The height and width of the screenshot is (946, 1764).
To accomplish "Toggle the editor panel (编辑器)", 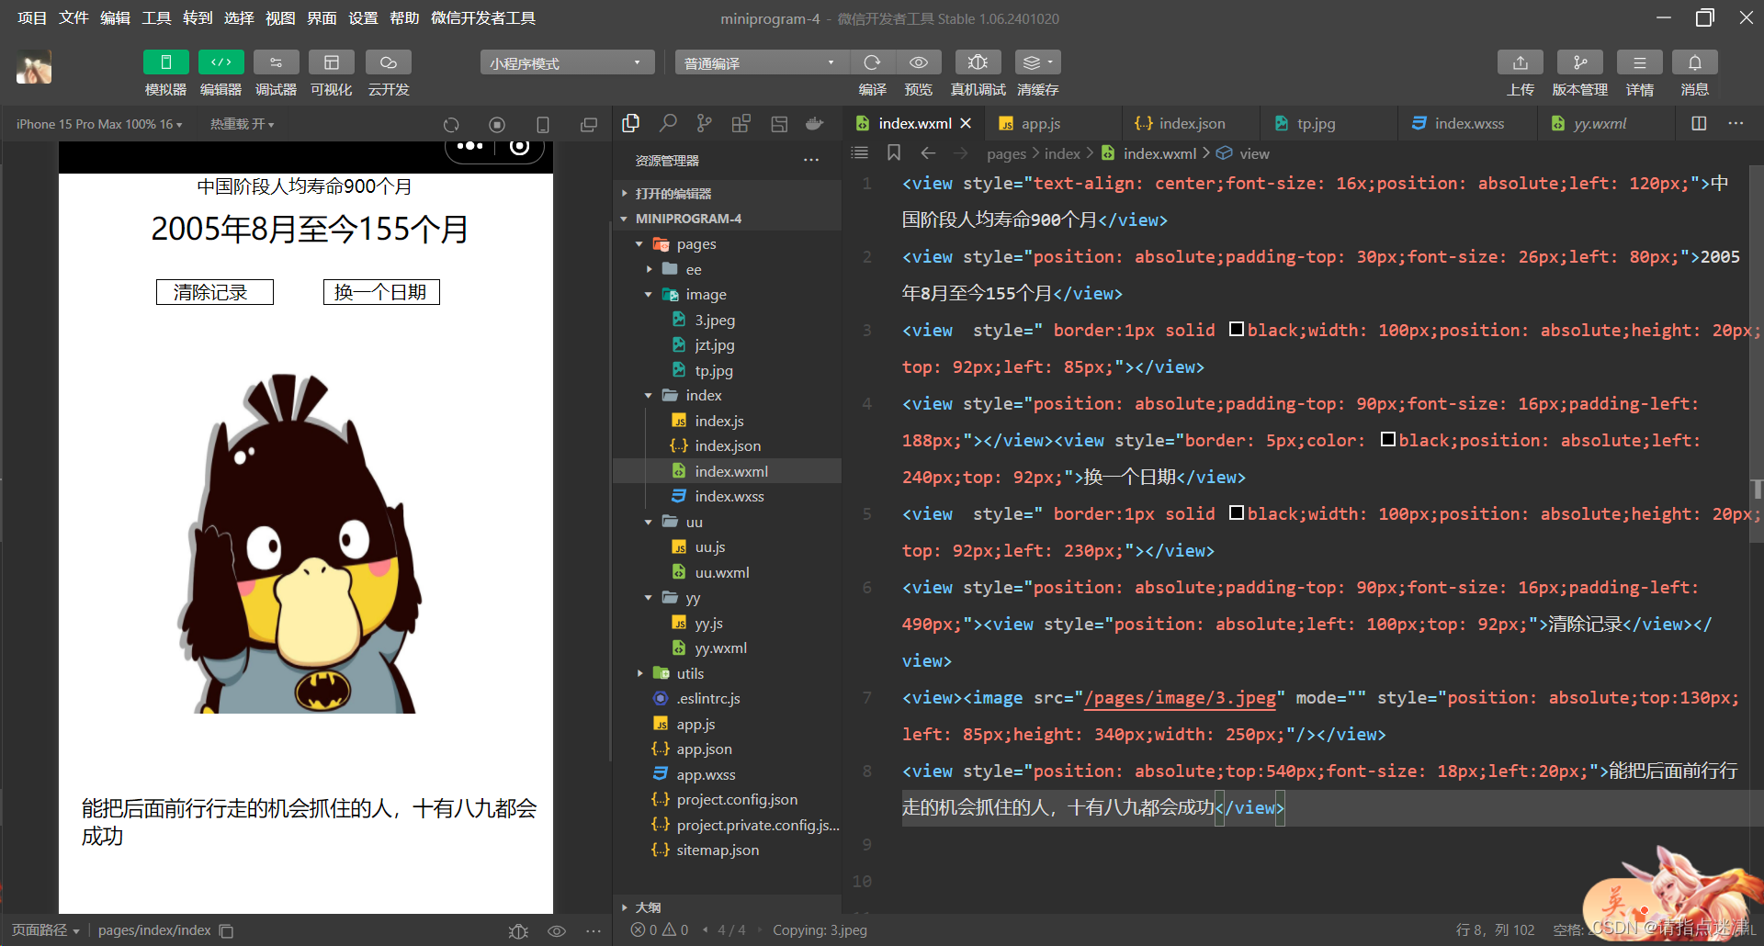I will [x=221, y=62].
